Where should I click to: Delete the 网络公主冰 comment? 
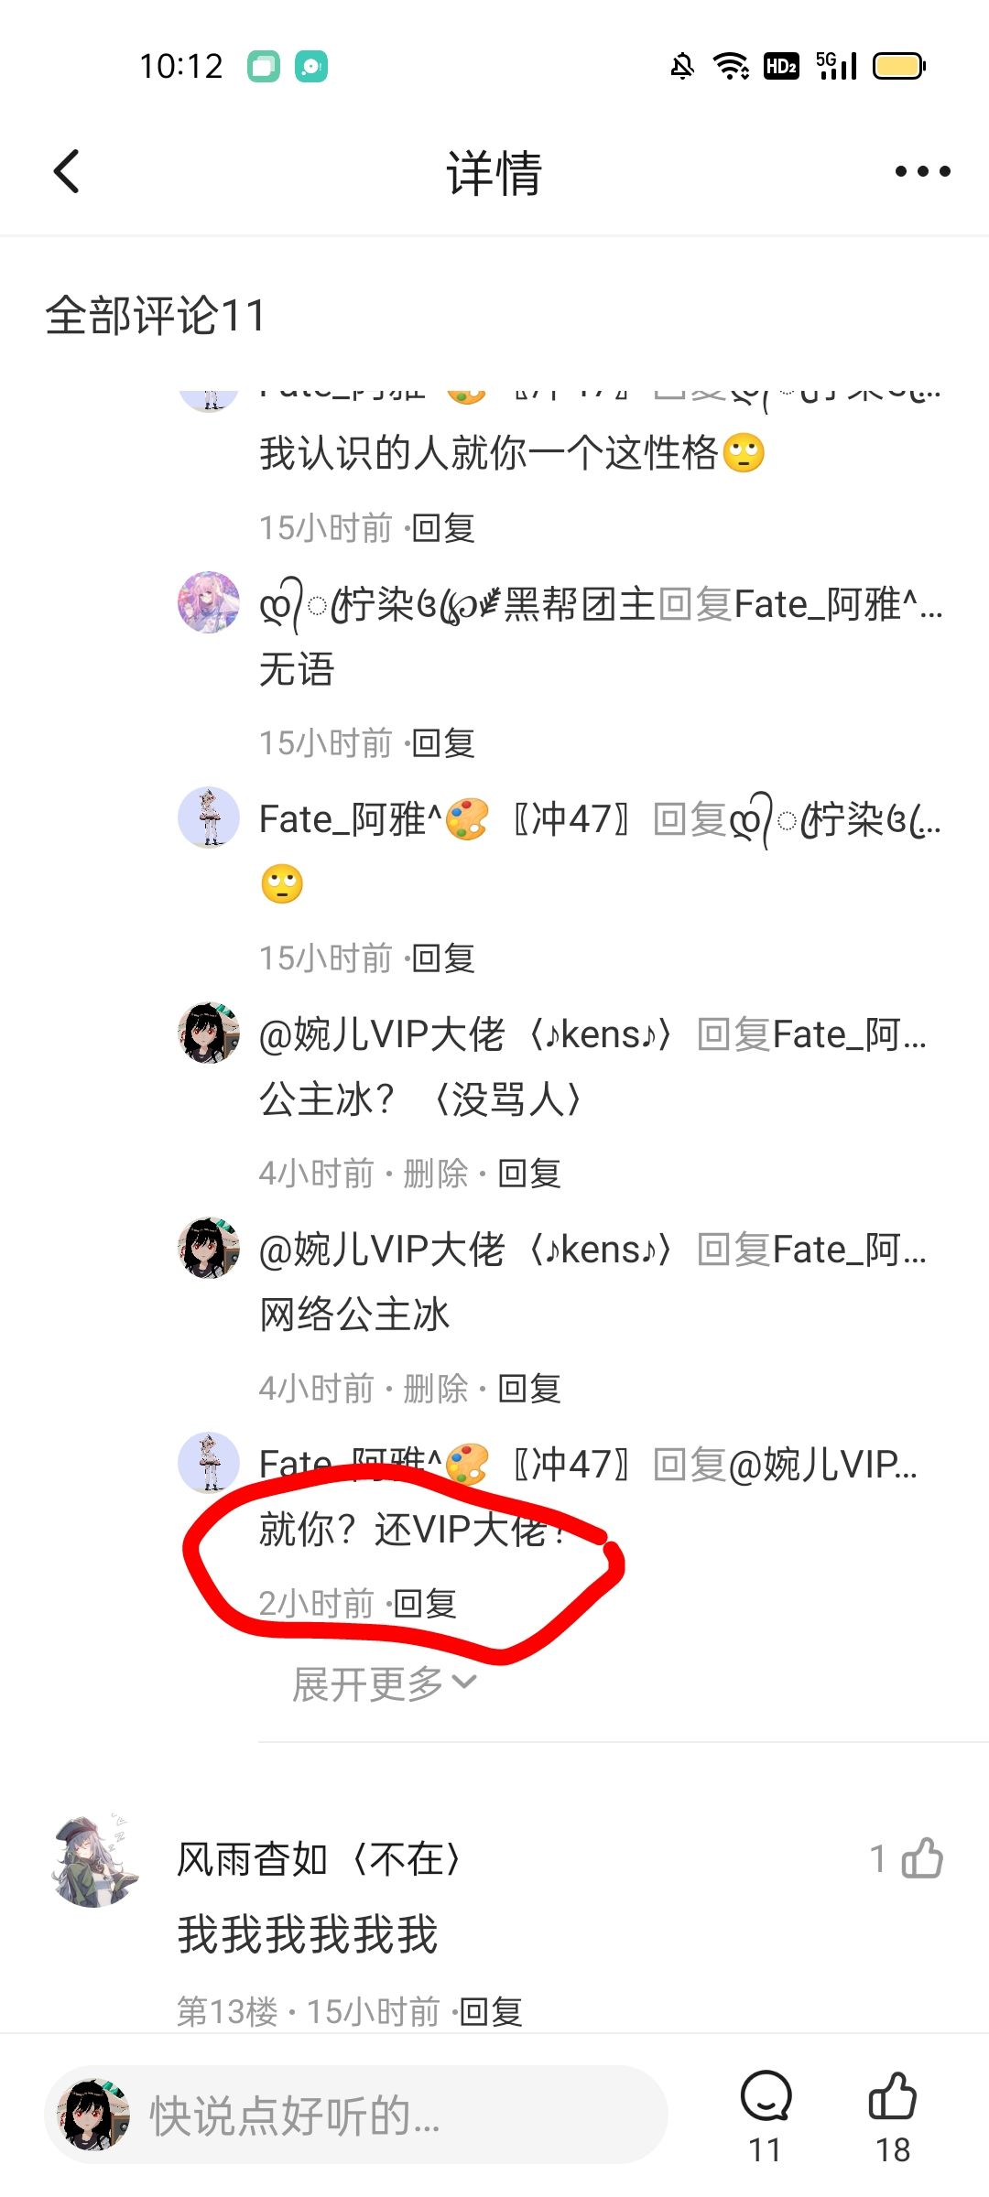pyautogui.click(x=436, y=1389)
